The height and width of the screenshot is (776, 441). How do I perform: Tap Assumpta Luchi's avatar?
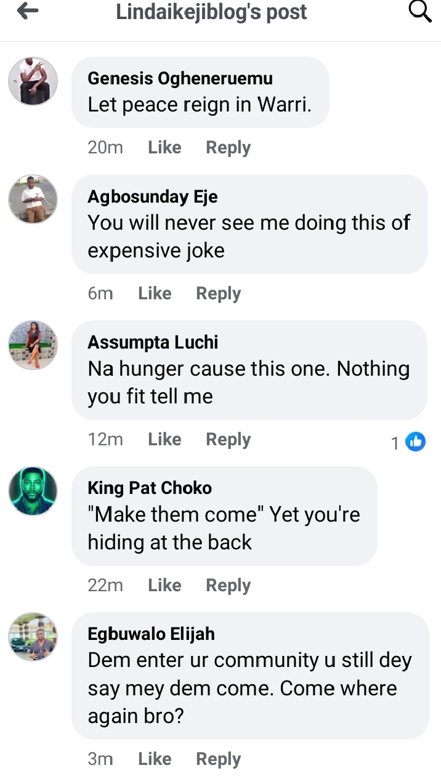[33, 345]
